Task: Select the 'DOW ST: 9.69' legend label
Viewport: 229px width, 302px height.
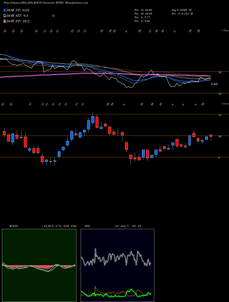Action: [x=18, y=10]
